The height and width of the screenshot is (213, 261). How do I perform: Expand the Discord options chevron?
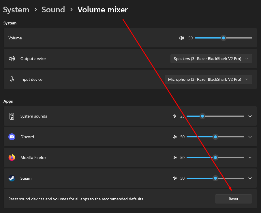coord(250,137)
